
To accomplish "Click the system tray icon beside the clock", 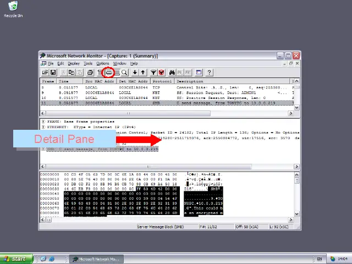I will [x=332, y=259].
